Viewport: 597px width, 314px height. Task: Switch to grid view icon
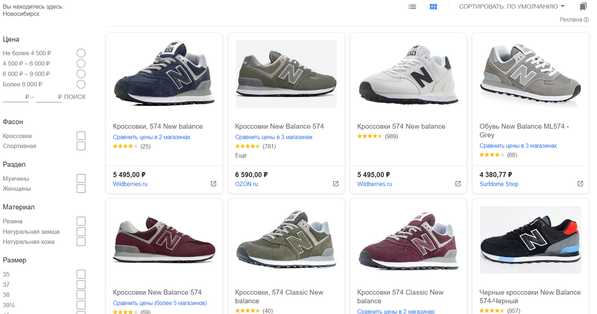(x=433, y=7)
